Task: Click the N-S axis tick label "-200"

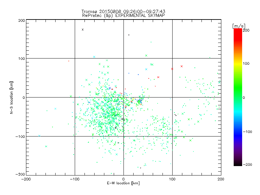Action: pyautogui.click(x=20, y=174)
